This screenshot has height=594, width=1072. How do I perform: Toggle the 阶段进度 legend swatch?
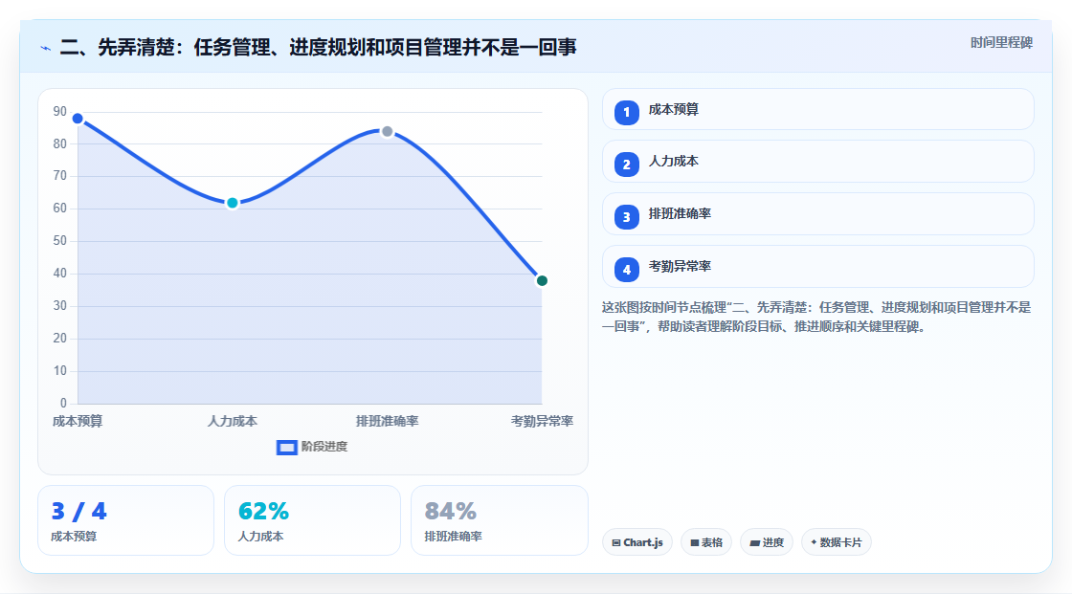tap(286, 447)
